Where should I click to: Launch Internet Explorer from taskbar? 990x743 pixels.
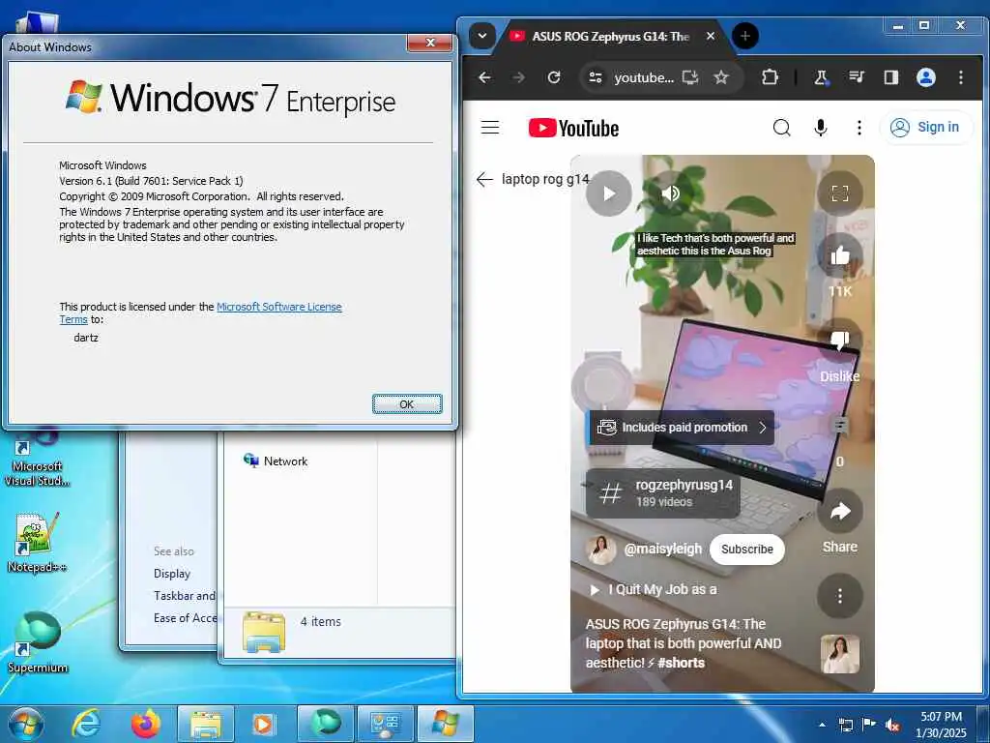pyautogui.click(x=86, y=724)
